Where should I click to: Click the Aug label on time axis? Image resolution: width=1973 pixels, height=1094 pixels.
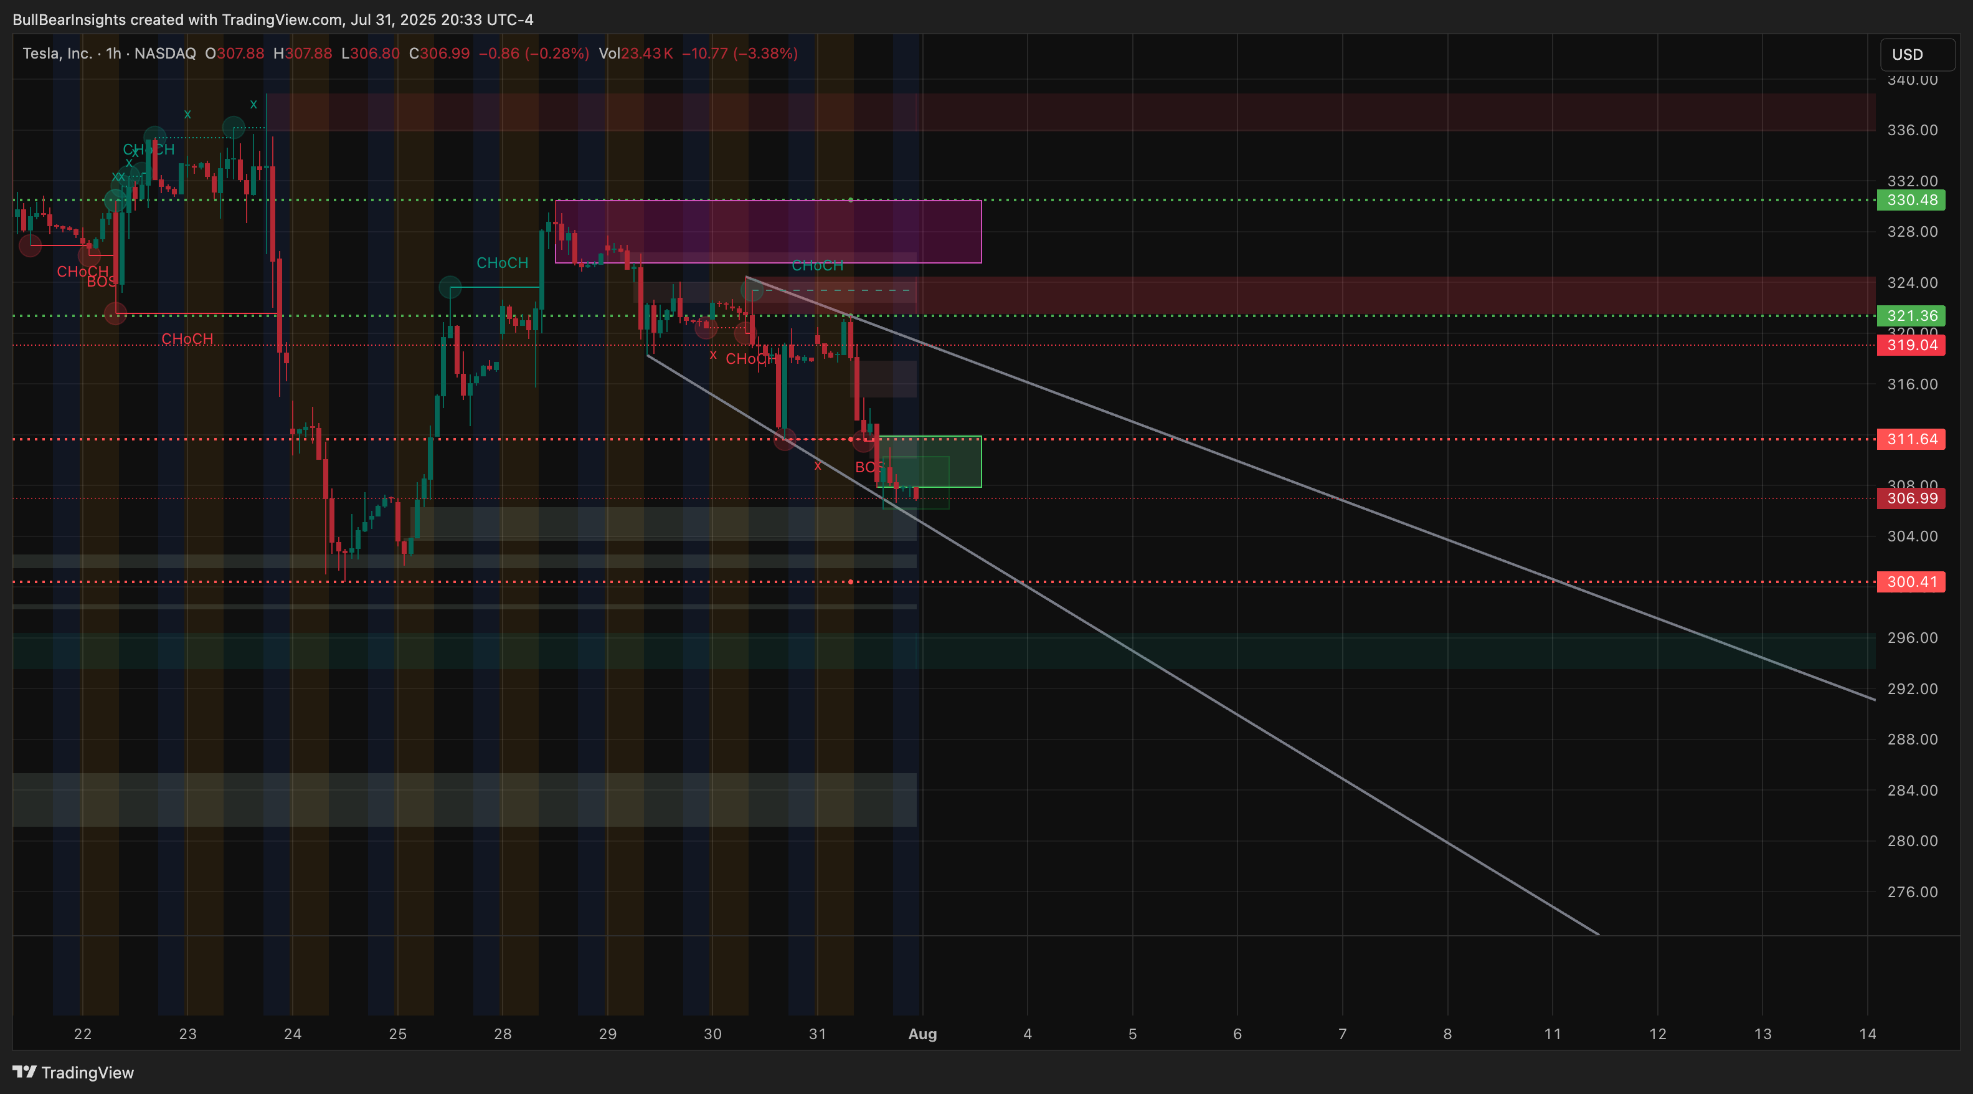click(x=922, y=1034)
